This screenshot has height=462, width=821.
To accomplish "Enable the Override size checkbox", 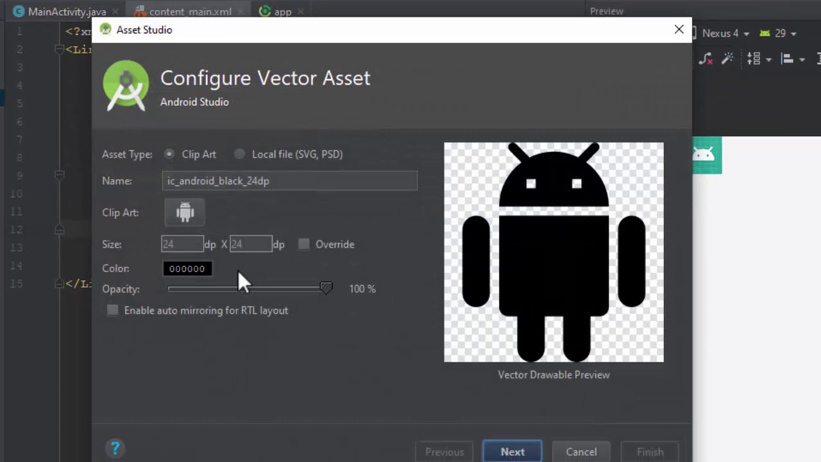I will (304, 244).
